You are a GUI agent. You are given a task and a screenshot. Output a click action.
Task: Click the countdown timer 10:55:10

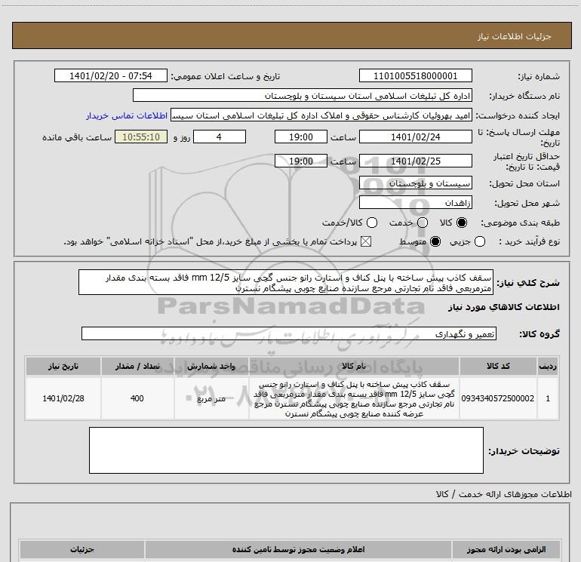[x=141, y=137]
